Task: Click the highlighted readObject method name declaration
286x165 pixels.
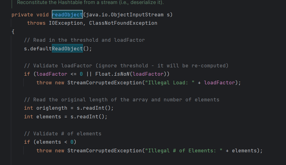Action: tap(67, 15)
